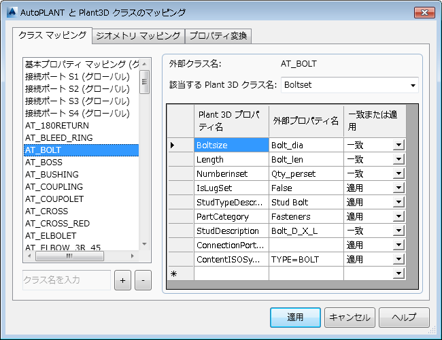Click the 外部プロパティ名 column header
This screenshot has width=442, height=340.
pos(306,121)
